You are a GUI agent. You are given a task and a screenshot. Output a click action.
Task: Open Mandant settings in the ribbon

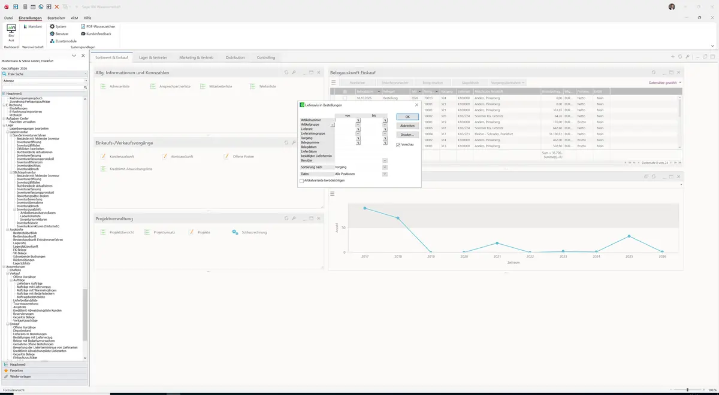(32, 26)
